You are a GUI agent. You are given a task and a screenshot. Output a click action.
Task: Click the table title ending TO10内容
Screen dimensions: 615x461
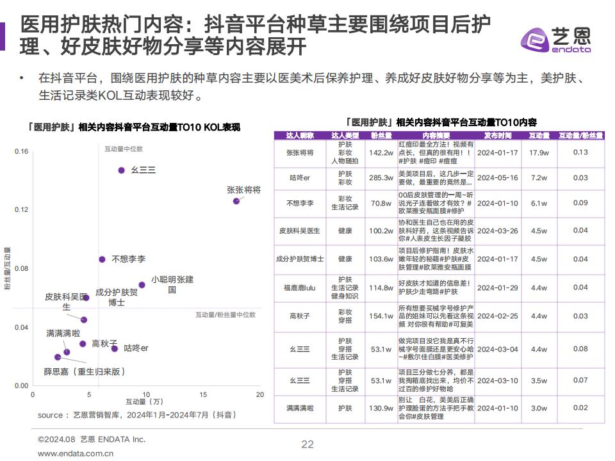click(441, 122)
